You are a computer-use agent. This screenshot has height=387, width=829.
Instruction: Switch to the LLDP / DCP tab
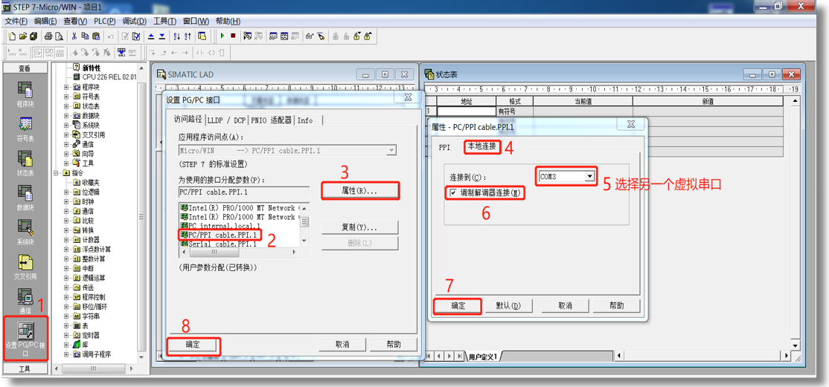tap(226, 120)
